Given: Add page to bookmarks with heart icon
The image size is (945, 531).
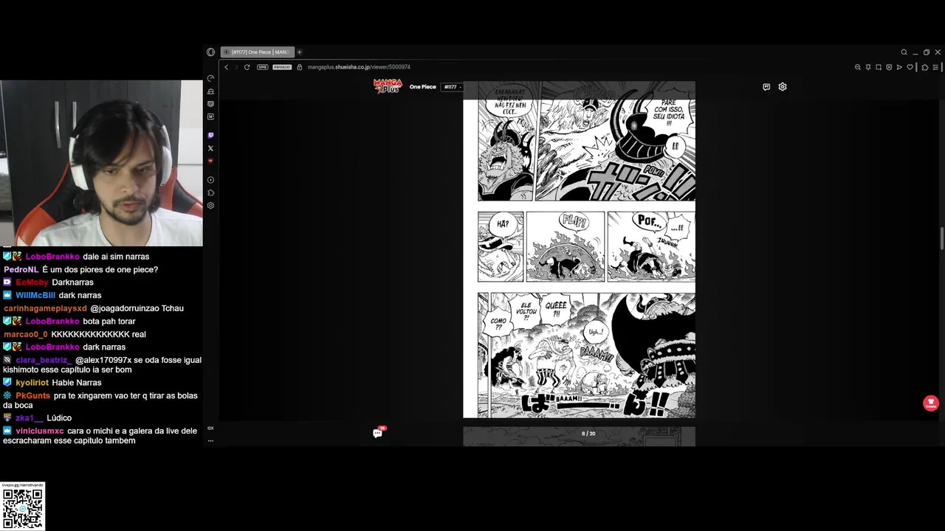Looking at the screenshot, I should pyautogui.click(x=910, y=67).
